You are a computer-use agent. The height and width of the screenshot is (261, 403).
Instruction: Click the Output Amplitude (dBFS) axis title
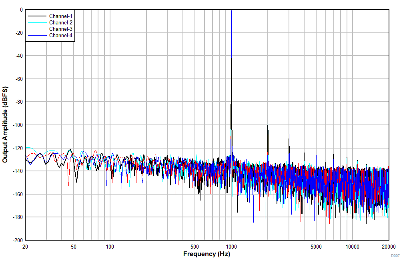(x=6, y=122)
